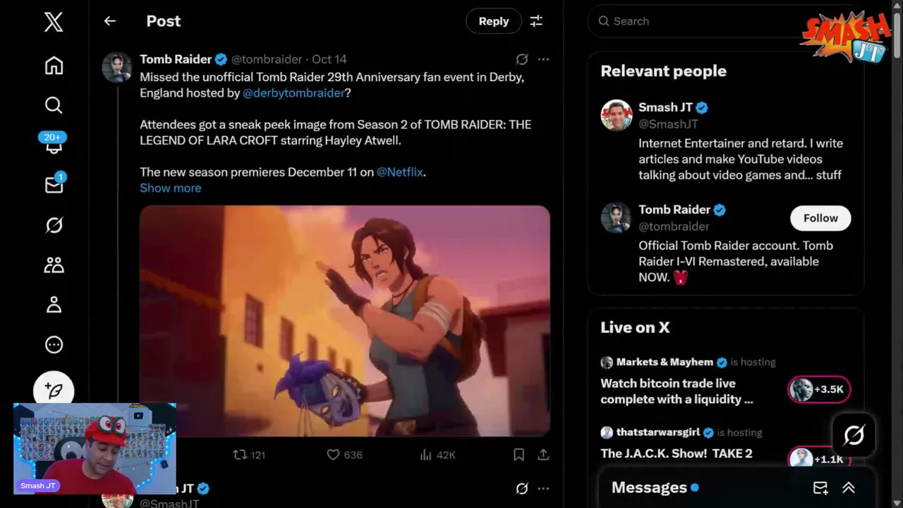
Task: Open the Explore search icon in sidebar
Action: coord(54,105)
